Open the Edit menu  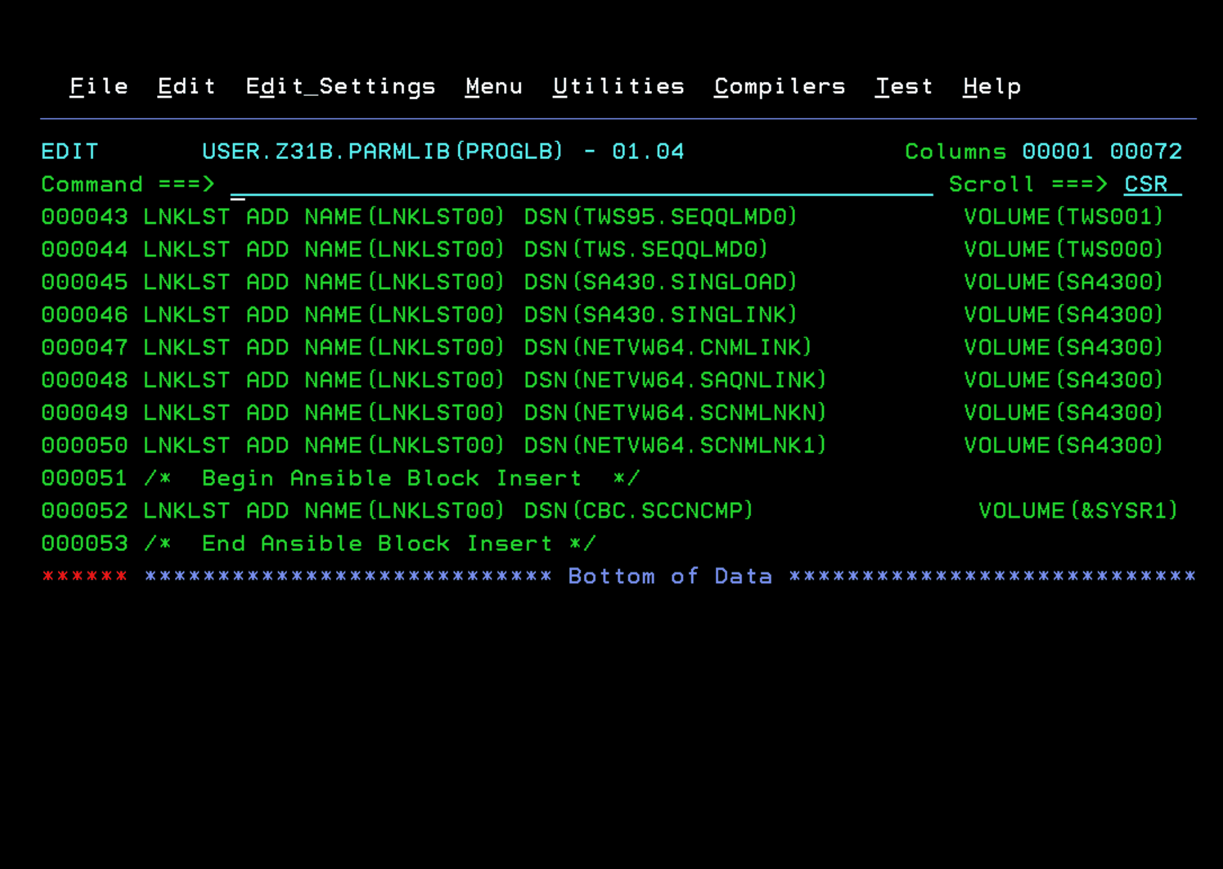186,86
